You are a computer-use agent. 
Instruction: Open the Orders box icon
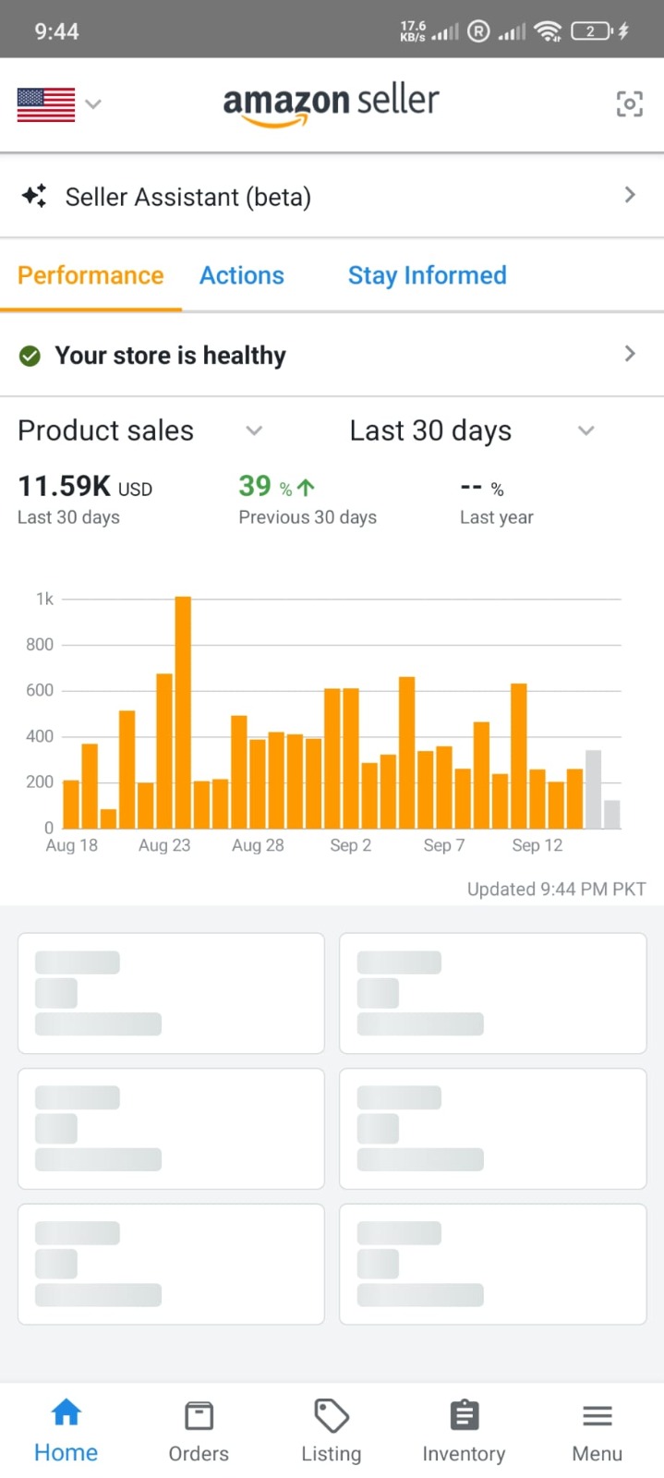(199, 1415)
